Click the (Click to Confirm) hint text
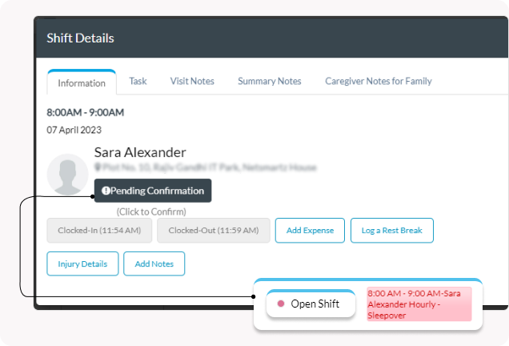This screenshot has height=346, width=509. 151,211
